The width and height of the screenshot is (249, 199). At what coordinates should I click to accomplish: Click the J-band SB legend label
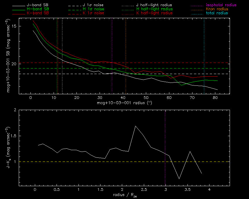point(37,5)
